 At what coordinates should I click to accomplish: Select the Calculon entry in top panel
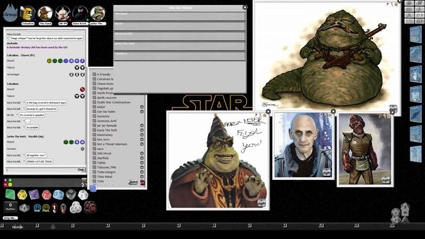(x=180, y=56)
